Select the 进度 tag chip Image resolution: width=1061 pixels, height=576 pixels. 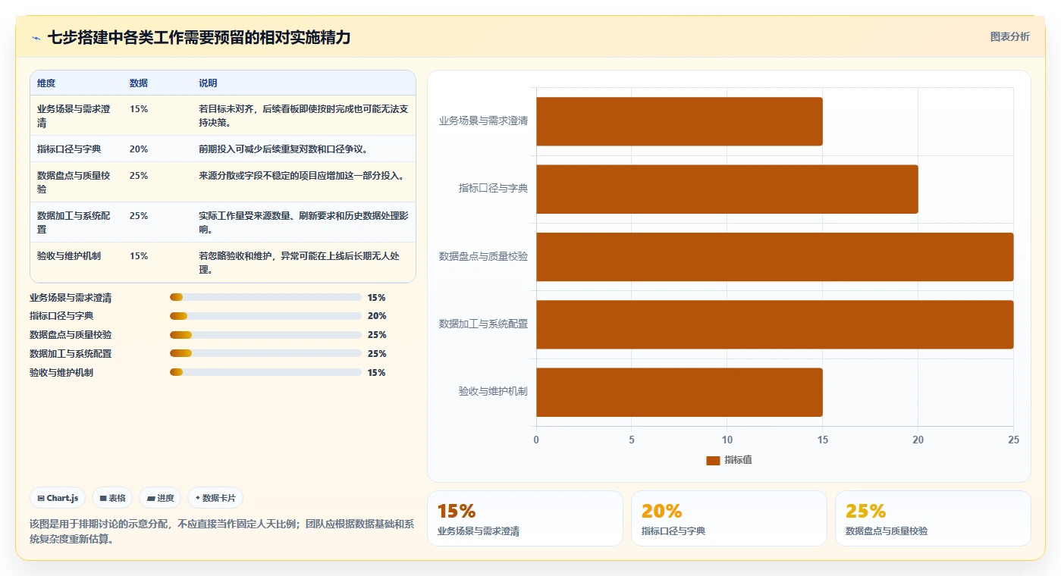(160, 498)
